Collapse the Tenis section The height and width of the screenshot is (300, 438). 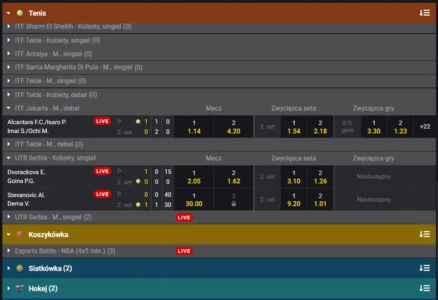(9, 13)
